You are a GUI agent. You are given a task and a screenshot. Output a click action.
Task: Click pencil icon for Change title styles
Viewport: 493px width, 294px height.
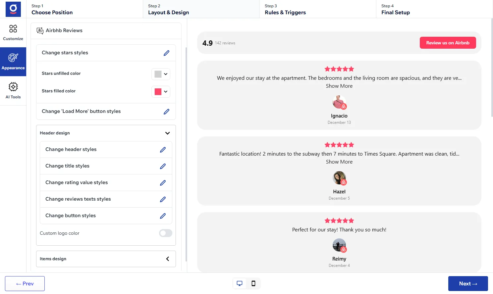pos(163,166)
